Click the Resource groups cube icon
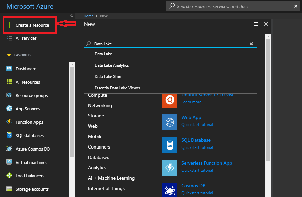This screenshot has width=302, height=197. coord(9,95)
